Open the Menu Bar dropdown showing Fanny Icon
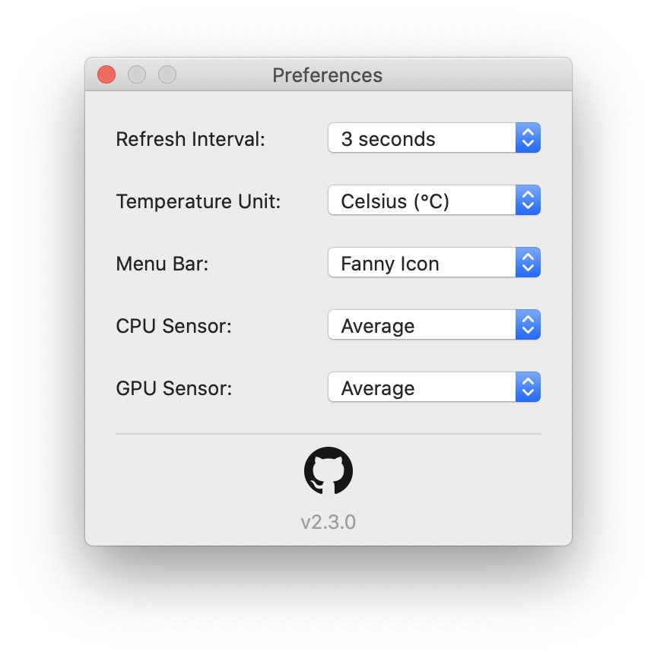 422,264
